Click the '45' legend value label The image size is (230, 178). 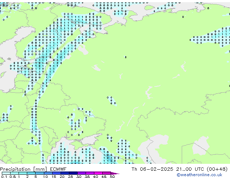pos(104,177)
